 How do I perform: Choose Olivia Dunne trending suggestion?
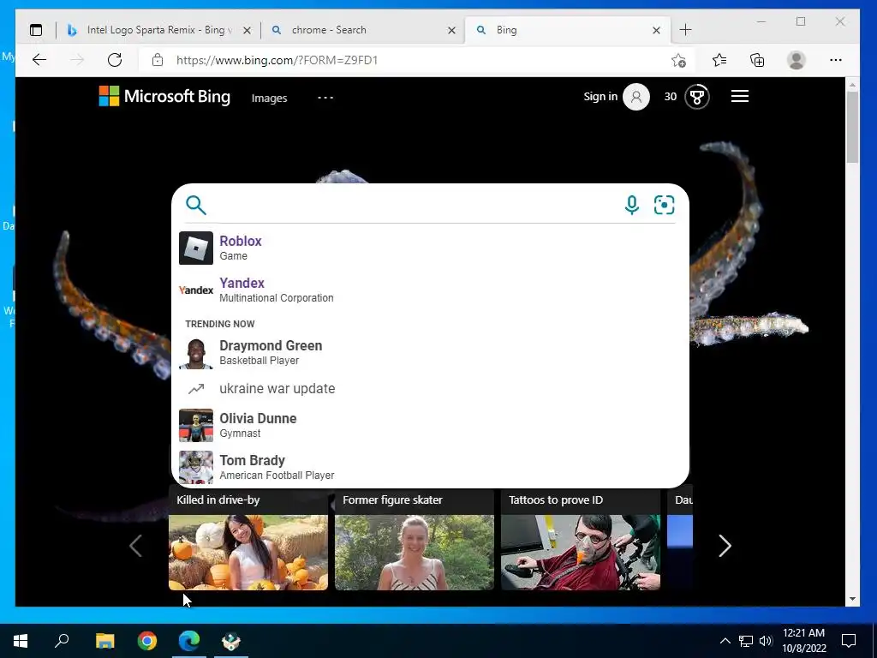(430, 425)
